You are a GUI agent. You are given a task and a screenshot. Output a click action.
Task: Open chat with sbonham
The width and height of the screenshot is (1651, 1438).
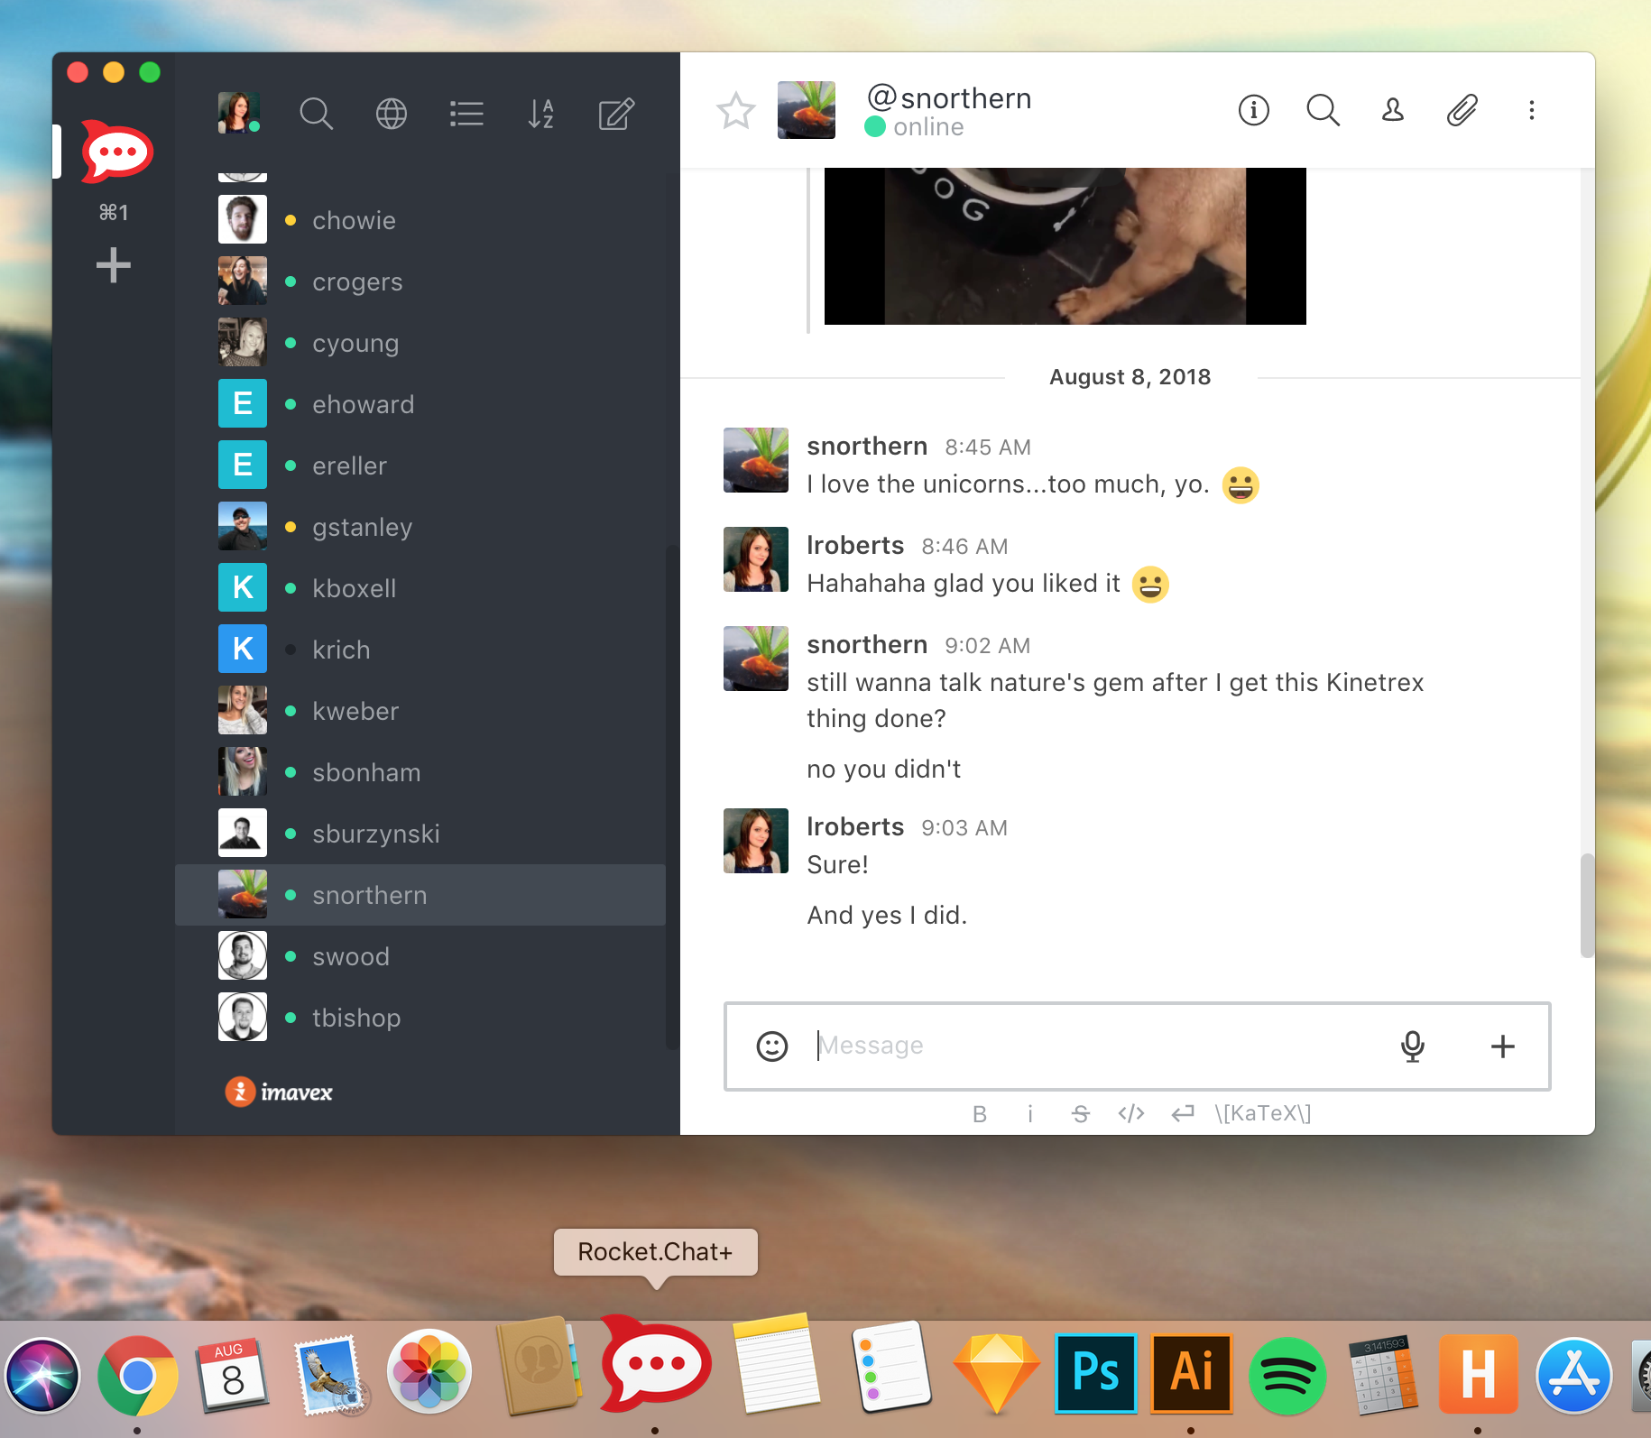420,772
